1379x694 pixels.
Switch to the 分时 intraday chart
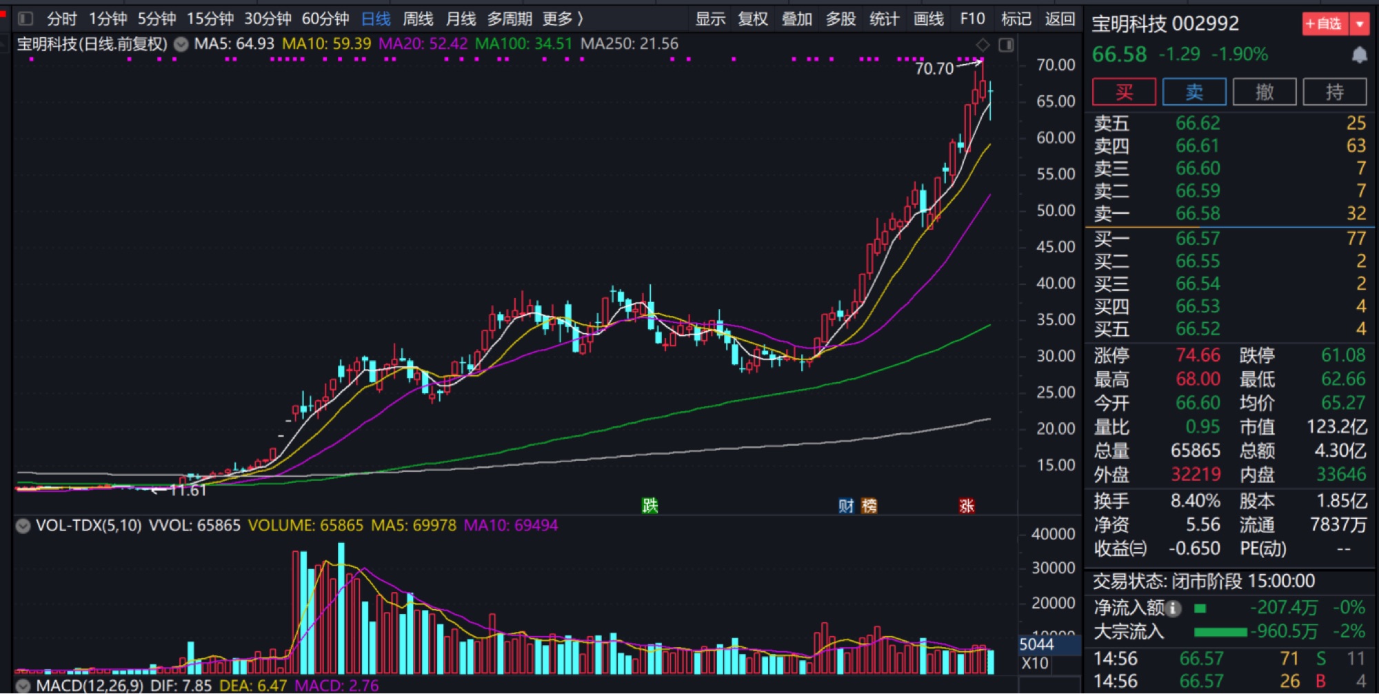[x=61, y=19]
